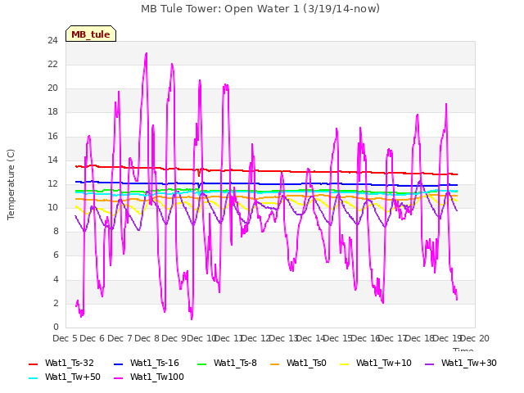Click the 0 y-axis tick label

(56, 327)
